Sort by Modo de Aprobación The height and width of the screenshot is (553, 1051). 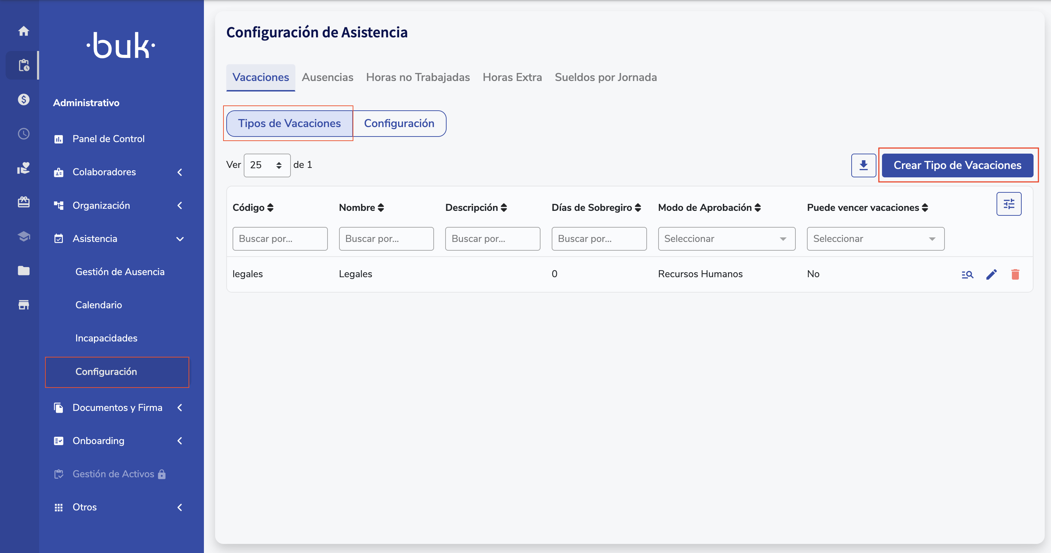point(758,208)
